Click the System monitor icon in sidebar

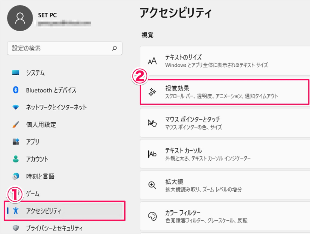point(16,73)
